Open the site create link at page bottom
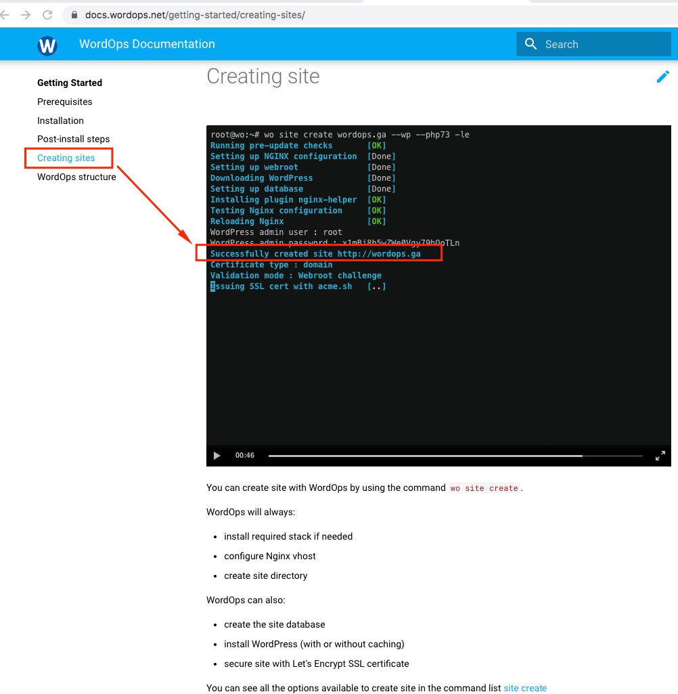This screenshot has height=694, width=678. point(525,688)
